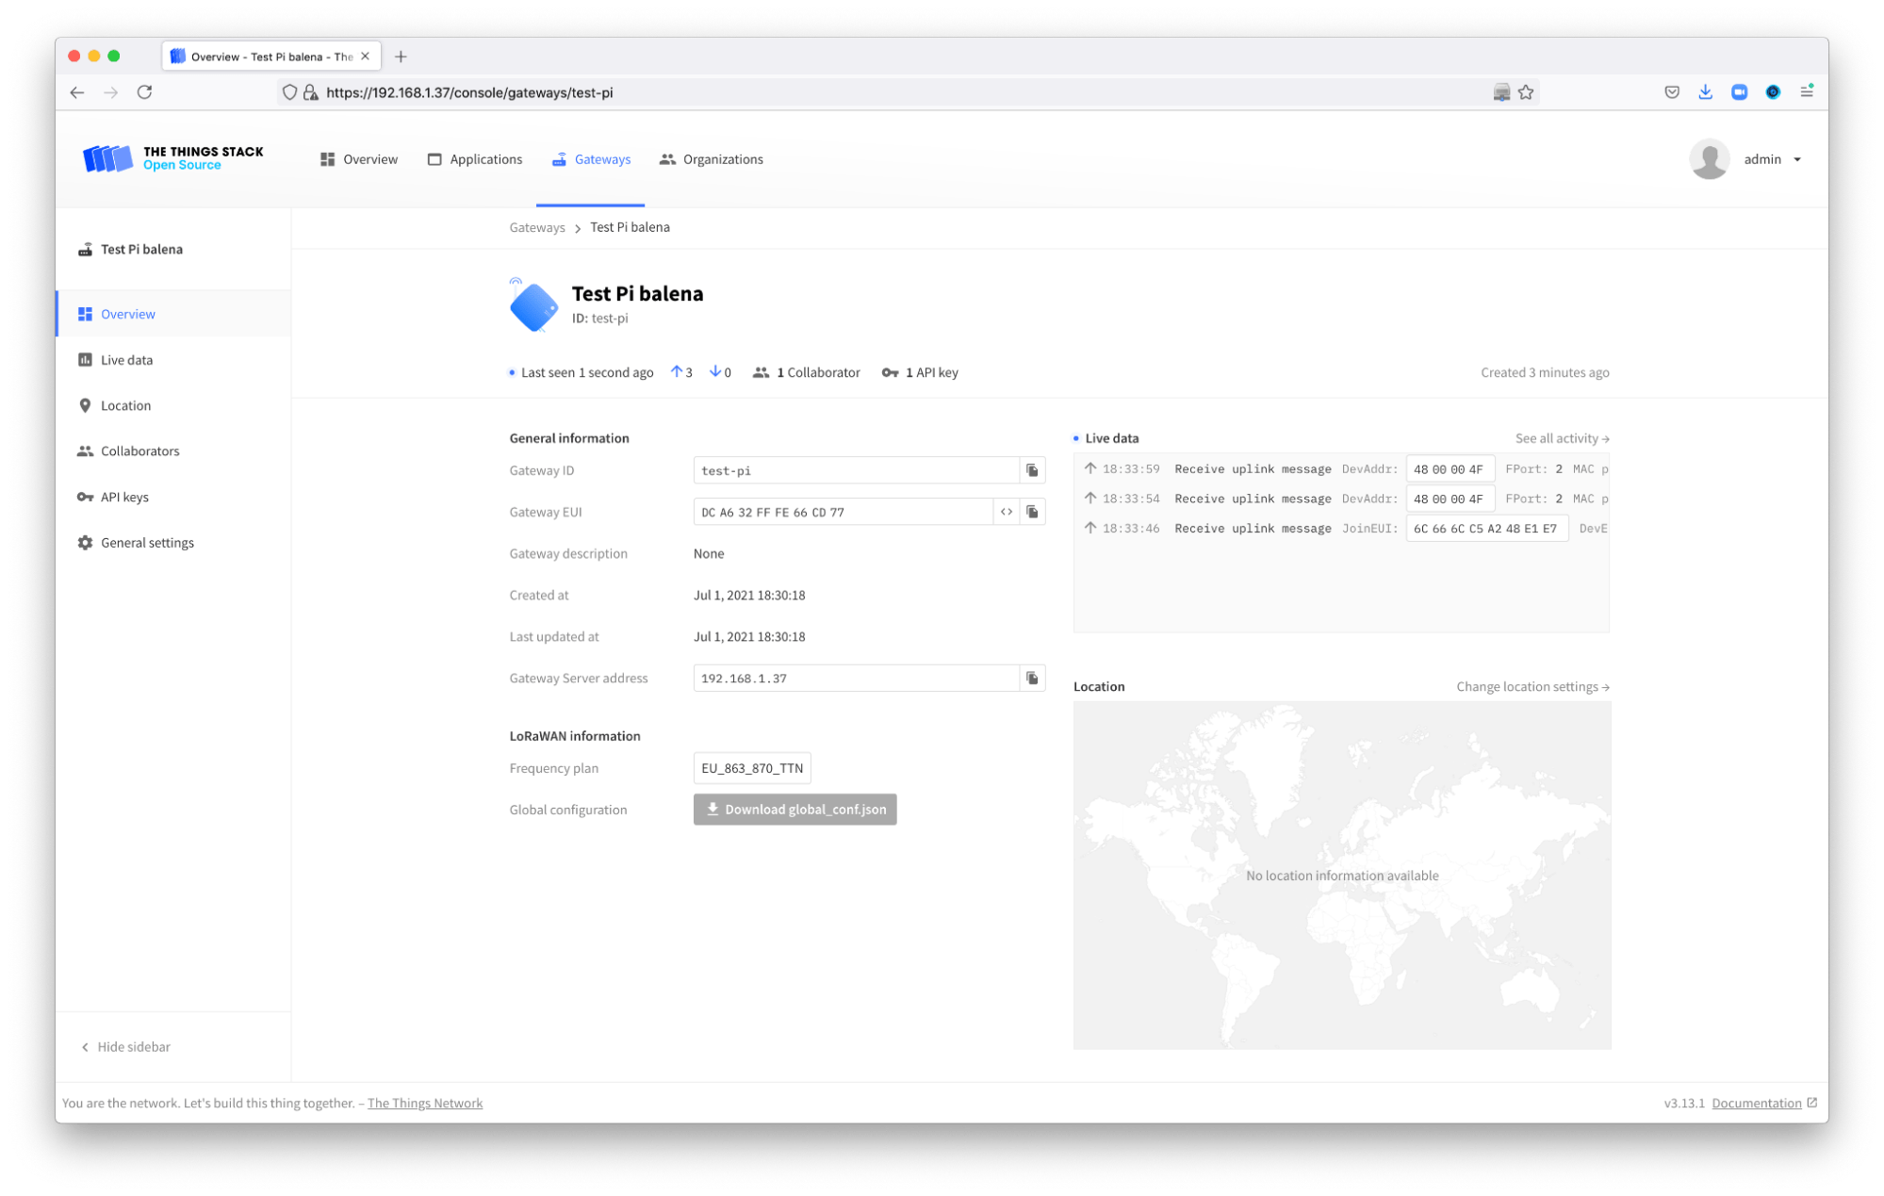
Task: Toggle Gateway EUI byte format view
Action: tap(1006, 512)
